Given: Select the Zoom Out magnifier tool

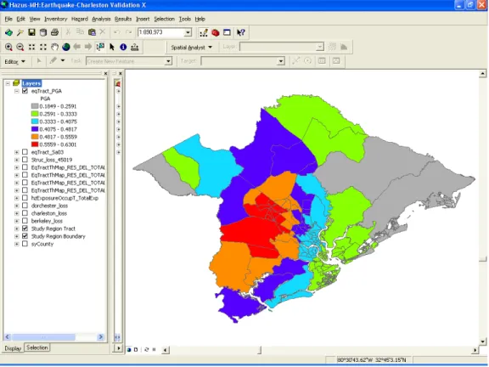Looking at the screenshot, I should click(x=20, y=47).
